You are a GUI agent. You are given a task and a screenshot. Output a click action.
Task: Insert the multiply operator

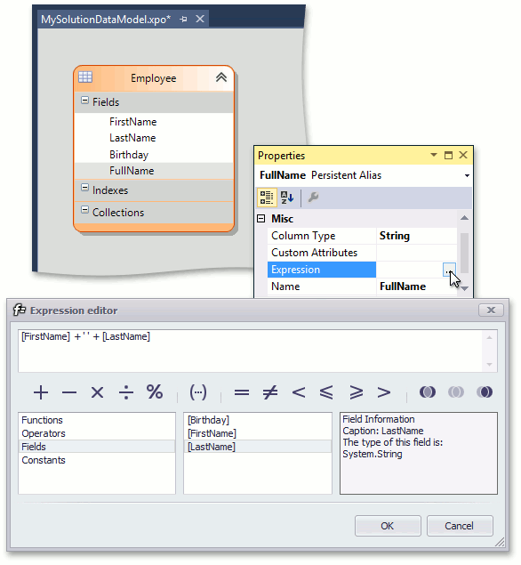tap(97, 392)
